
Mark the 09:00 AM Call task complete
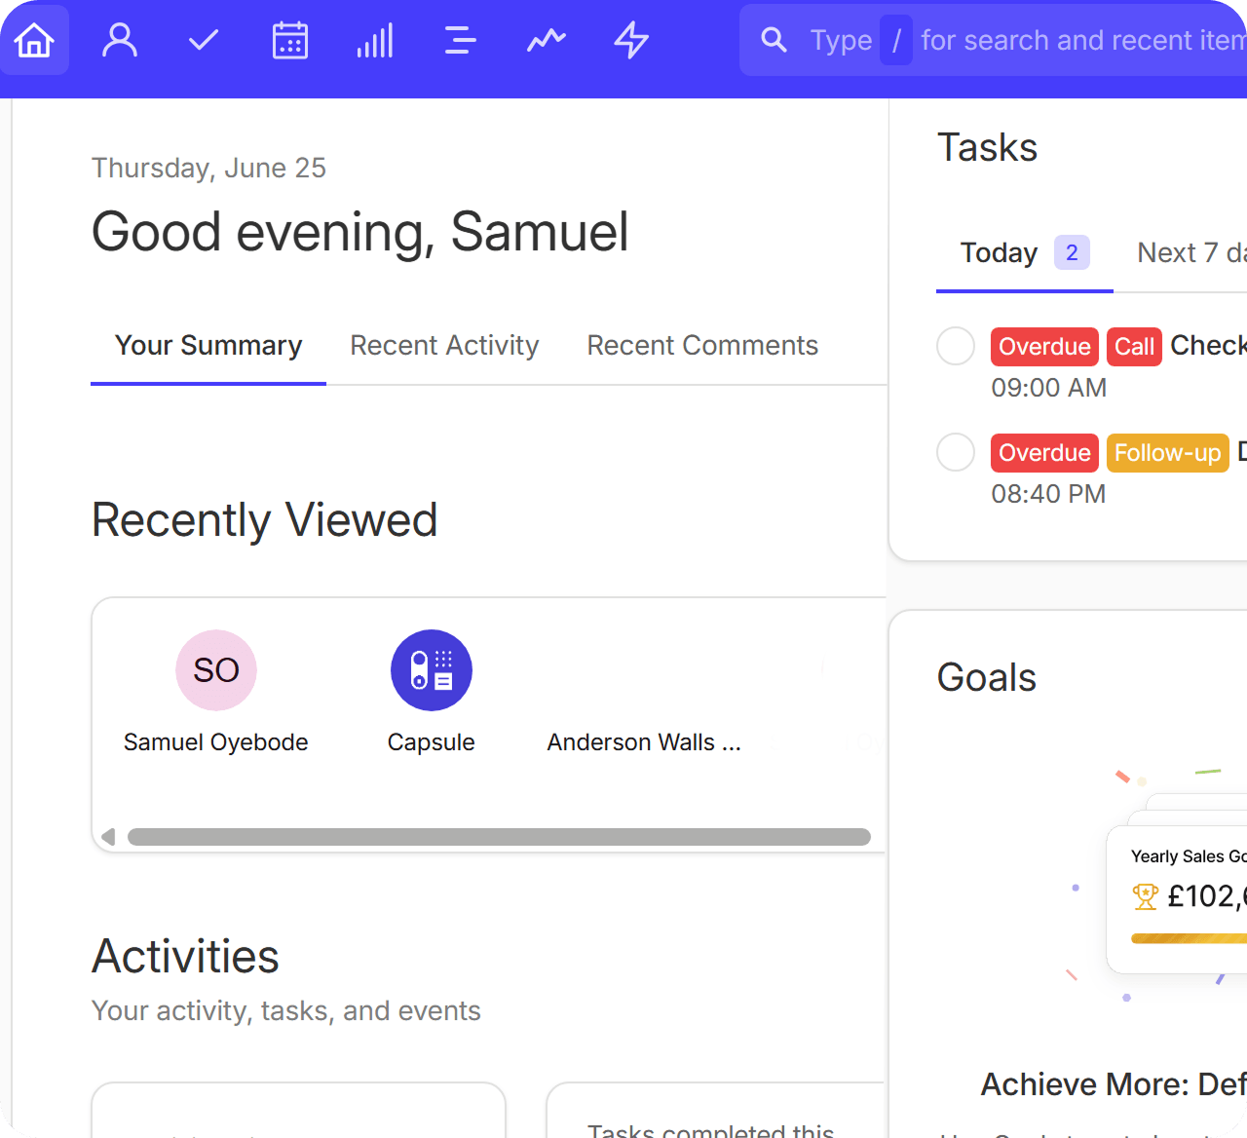tap(956, 346)
